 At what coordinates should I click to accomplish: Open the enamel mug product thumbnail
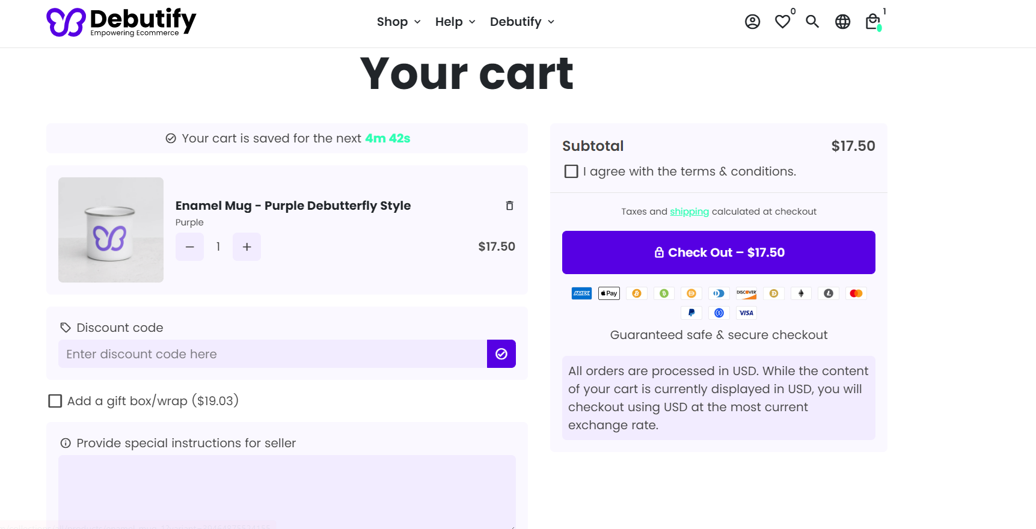click(x=111, y=230)
